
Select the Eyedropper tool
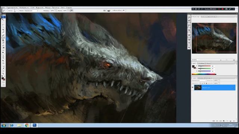(x=3, y=68)
